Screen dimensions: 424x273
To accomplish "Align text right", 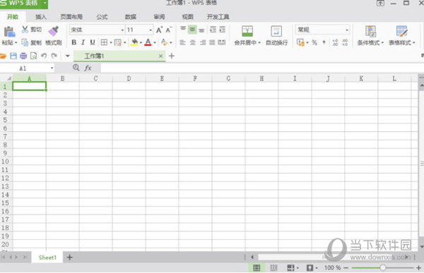I will point(203,42).
